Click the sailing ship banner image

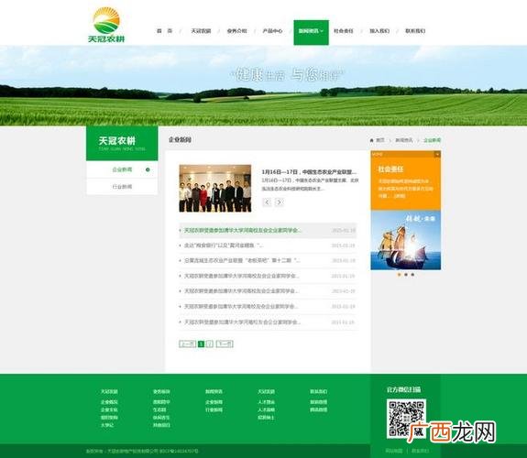(x=406, y=240)
